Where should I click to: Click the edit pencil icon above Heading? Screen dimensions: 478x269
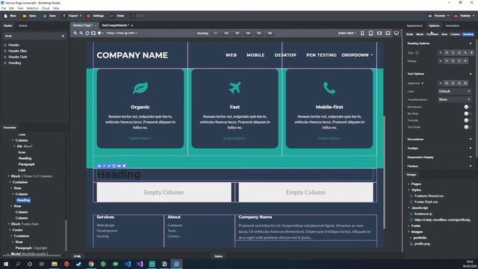(x=109, y=166)
